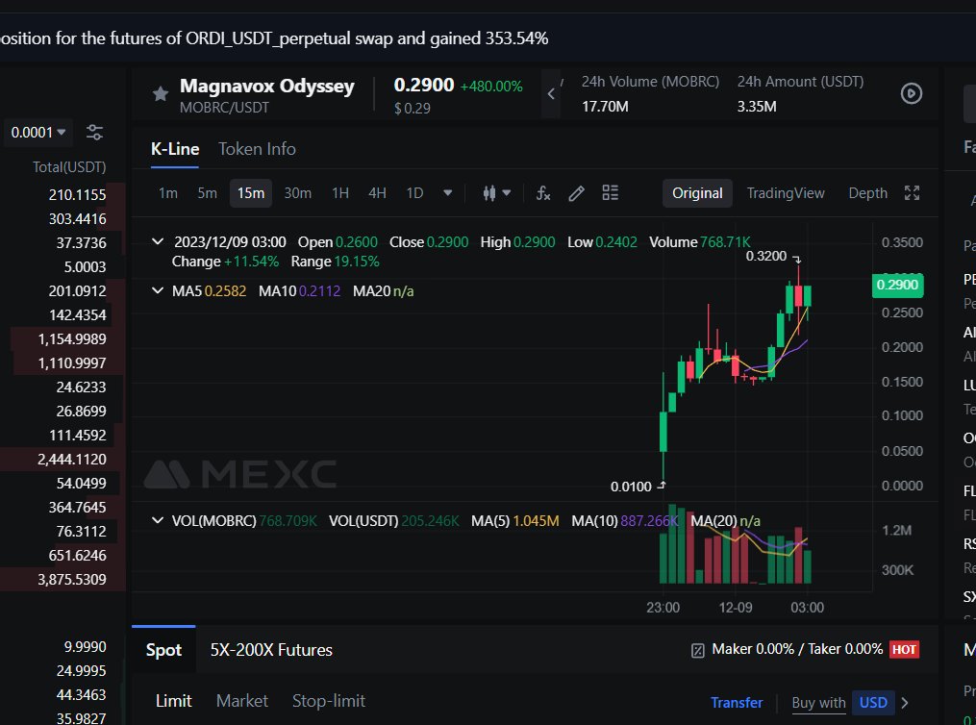The width and height of the screenshot is (976, 725).
Task: Click the Buy with USD link
Action: coord(843,703)
